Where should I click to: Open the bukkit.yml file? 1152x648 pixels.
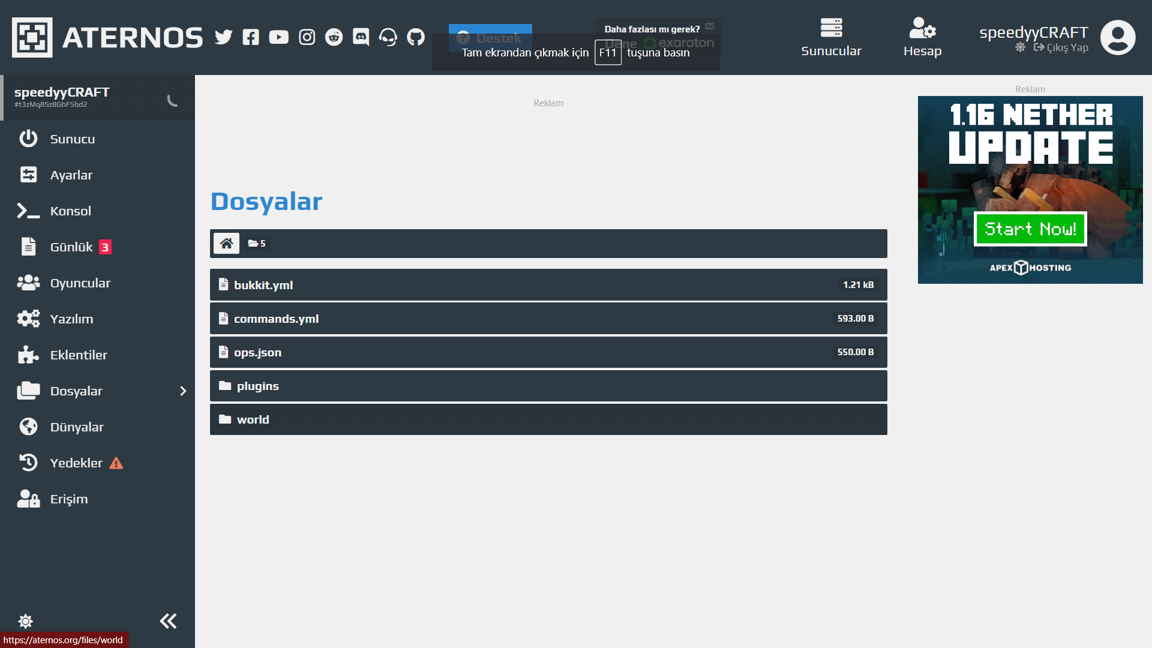(x=548, y=285)
